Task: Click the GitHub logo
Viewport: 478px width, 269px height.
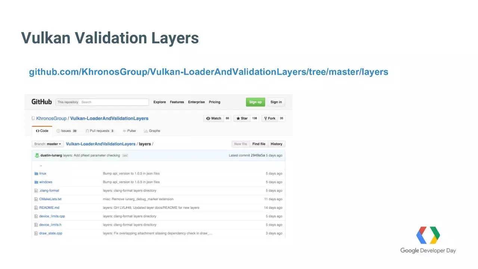Action: pos(41,102)
